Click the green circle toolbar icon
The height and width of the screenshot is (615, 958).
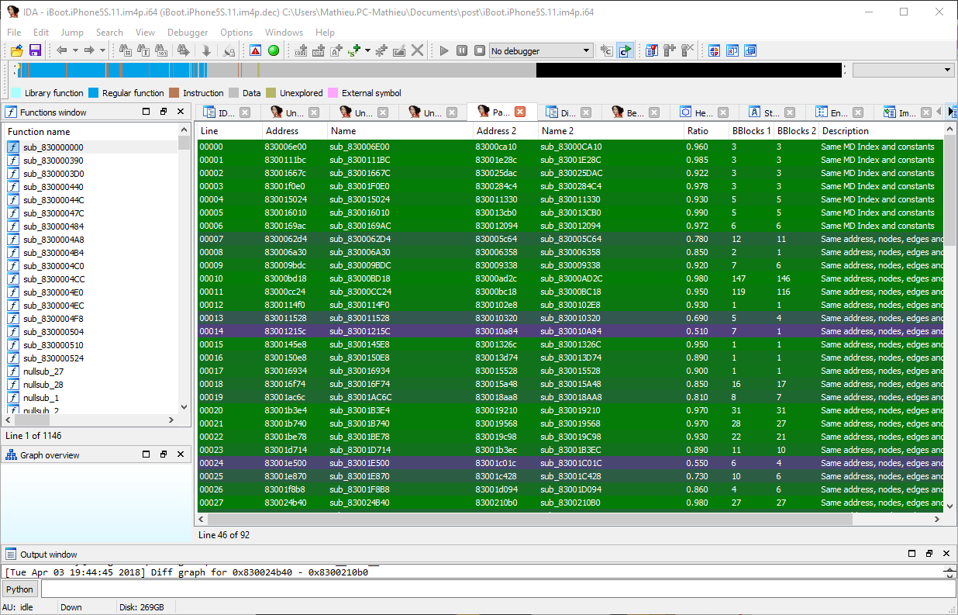(273, 50)
